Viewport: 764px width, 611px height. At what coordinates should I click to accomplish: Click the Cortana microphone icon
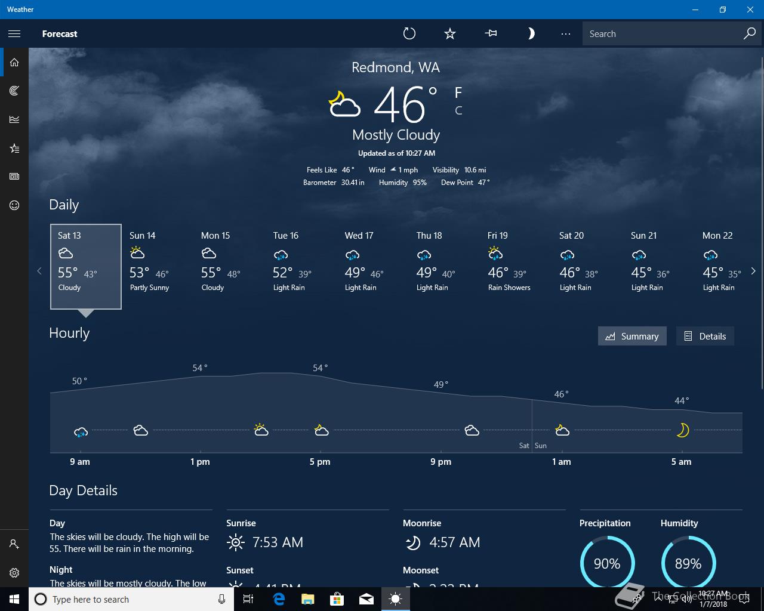point(221,599)
